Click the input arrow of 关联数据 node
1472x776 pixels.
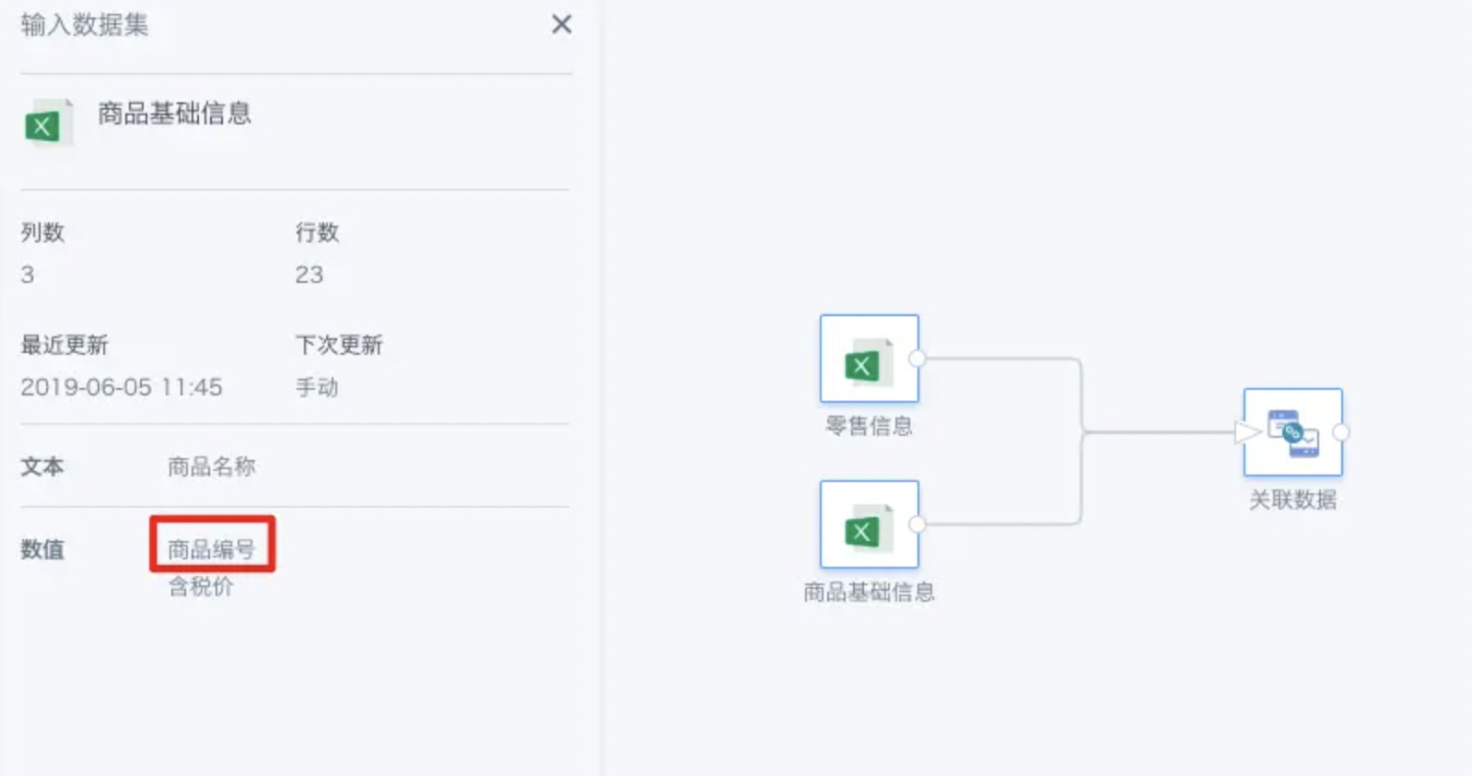pyautogui.click(x=1247, y=432)
